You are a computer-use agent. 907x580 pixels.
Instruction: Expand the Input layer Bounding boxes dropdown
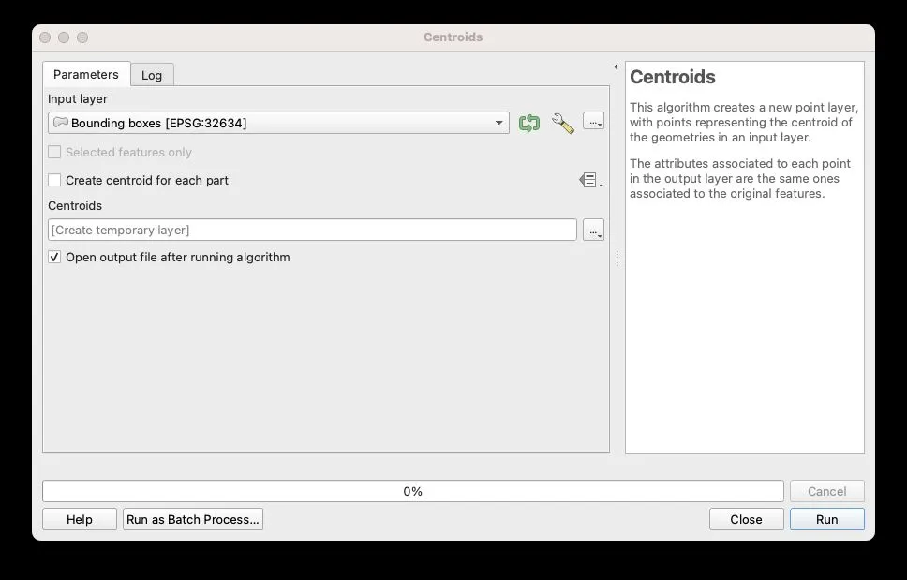pyautogui.click(x=278, y=123)
